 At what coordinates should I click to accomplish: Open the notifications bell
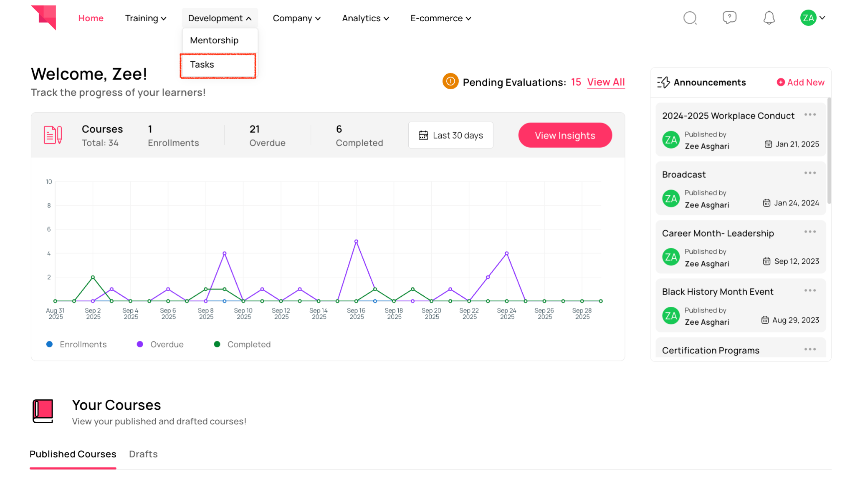(x=769, y=18)
